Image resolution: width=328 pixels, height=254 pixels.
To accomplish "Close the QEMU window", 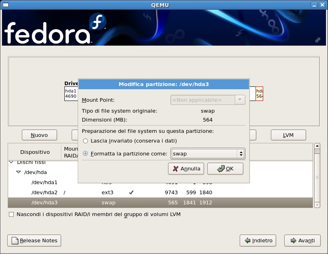I will 322,5.
